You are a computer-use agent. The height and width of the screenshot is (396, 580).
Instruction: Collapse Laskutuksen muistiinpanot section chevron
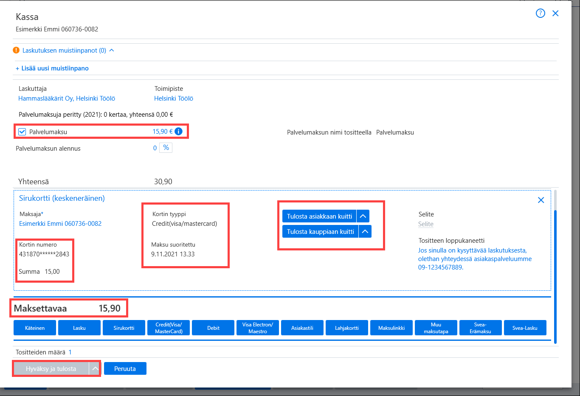(112, 50)
